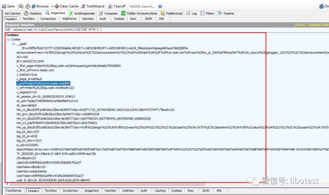Viewport: 329px width, 195px height.
Task: Select request TextView inspector tab
Action: [28, 19]
